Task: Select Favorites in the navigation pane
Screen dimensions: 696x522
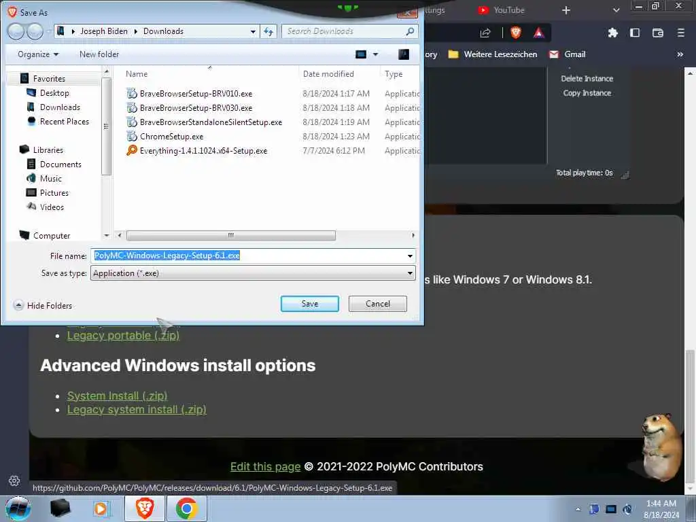Action: (x=49, y=79)
